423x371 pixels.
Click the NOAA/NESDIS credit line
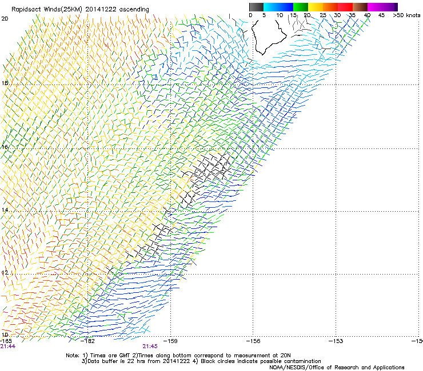pos(337,368)
